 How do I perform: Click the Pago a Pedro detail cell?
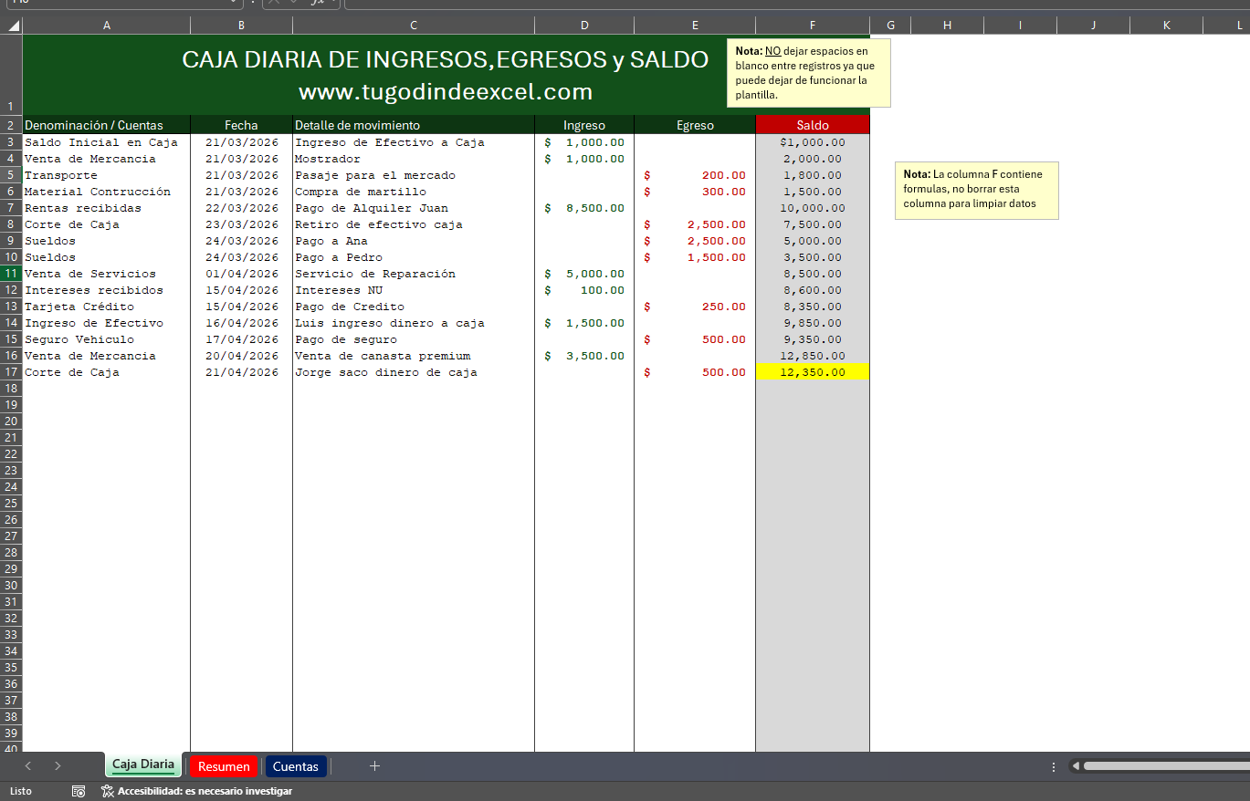point(414,257)
